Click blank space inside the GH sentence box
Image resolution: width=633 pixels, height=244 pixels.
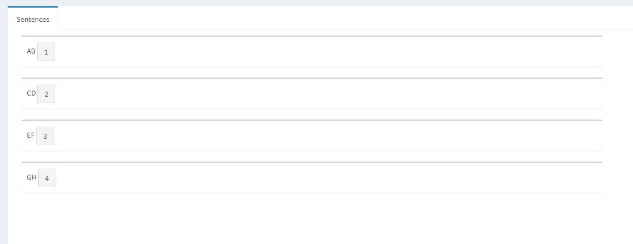[328, 178]
